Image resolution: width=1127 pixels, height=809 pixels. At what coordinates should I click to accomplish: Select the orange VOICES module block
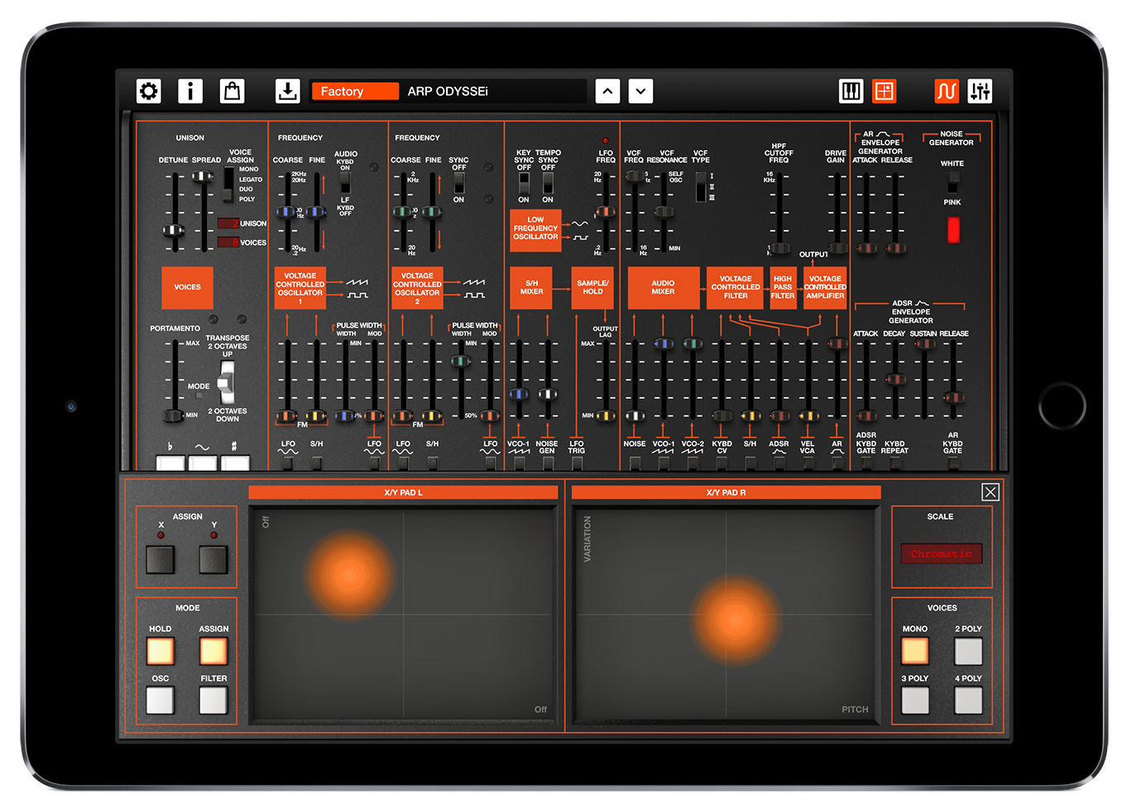point(188,288)
